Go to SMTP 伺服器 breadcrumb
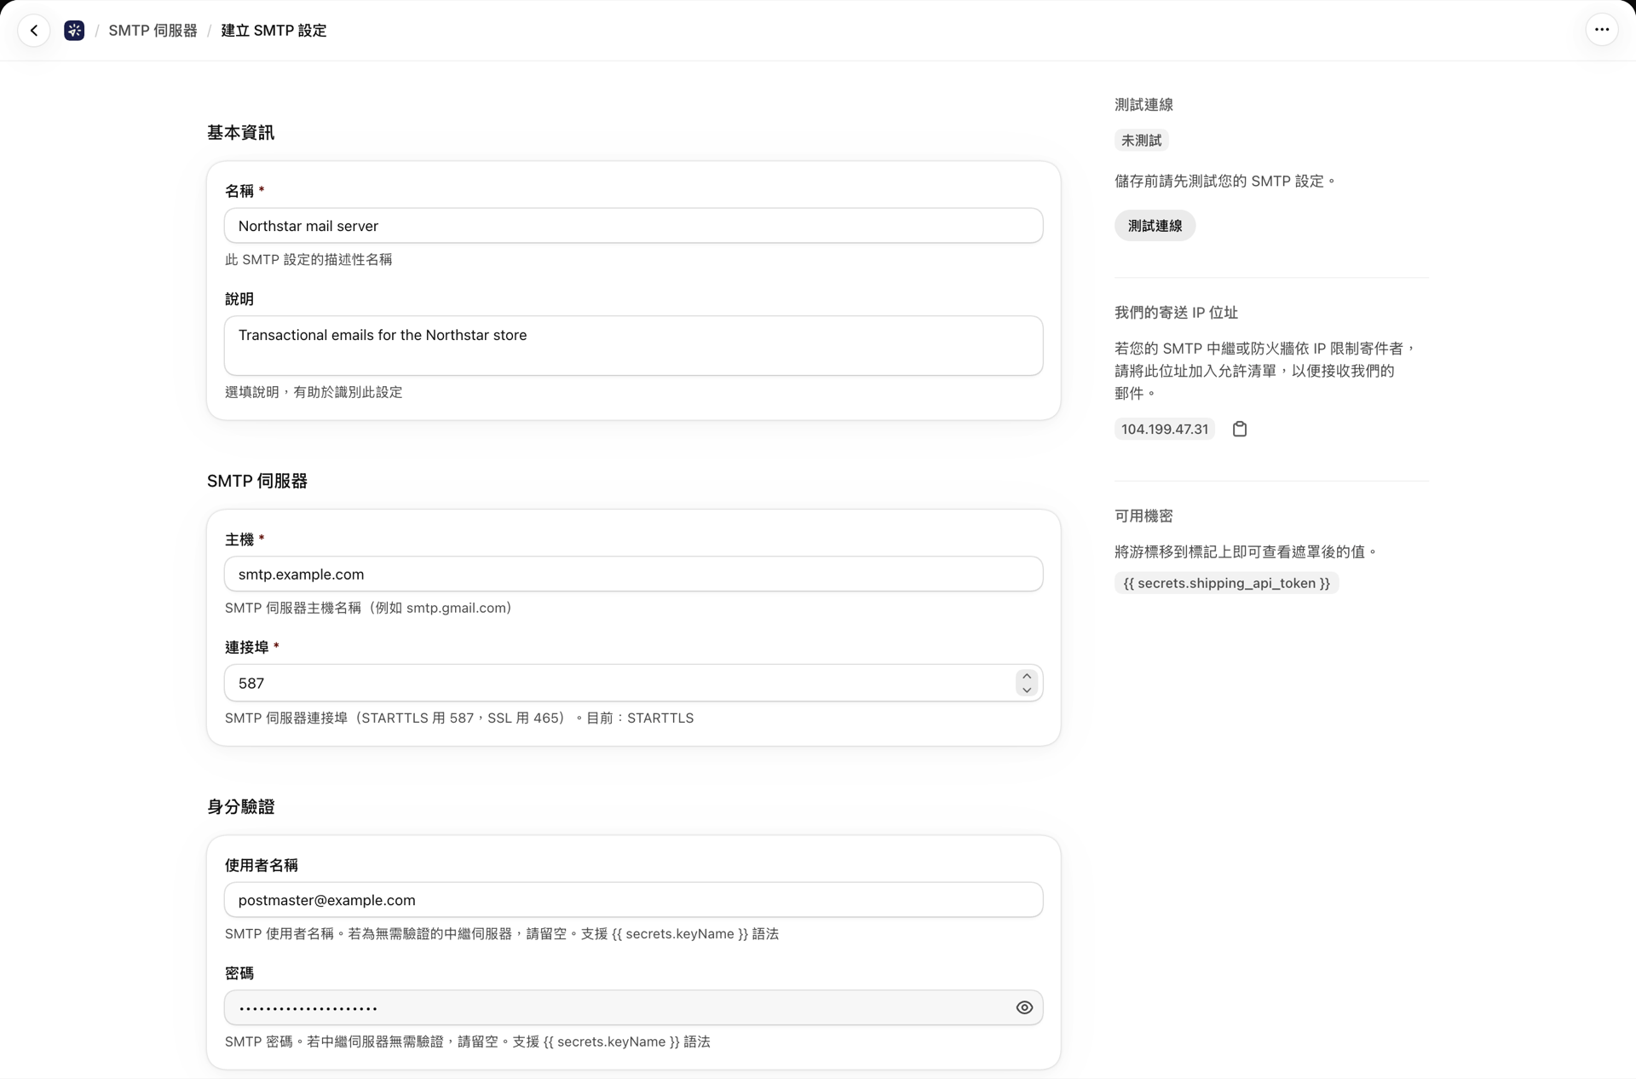1636x1079 pixels. pos(153,31)
